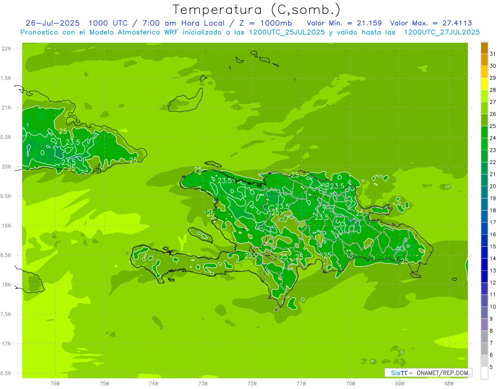Click the '21' label on the color scale
The height and width of the screenshot is (389, 504).
[x=493, y=174]
